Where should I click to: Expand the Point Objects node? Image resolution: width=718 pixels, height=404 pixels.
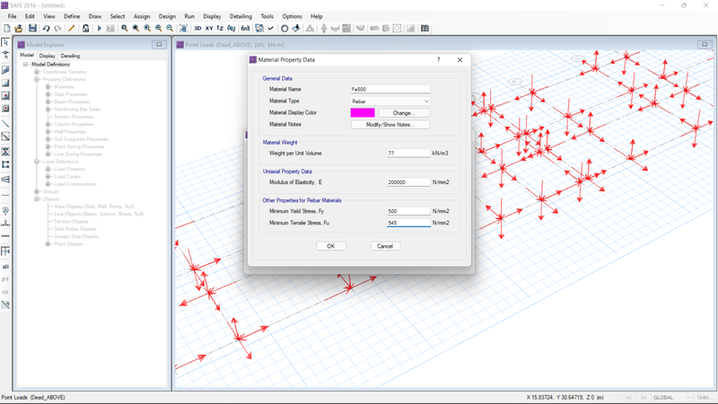(48, 244)
